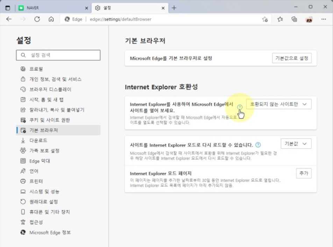Open the home page icon
This screenshot has height=247, width=333.
pyautogui.click(x=51, y=19)
